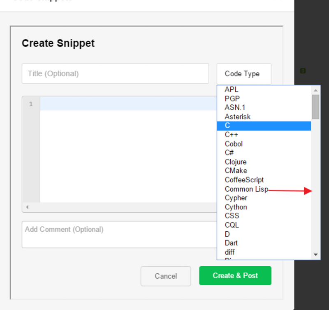Image resolution: width=329 pixels, height=310 pixels.
Task: Select APL from the language list
Action: coord(232,89)
